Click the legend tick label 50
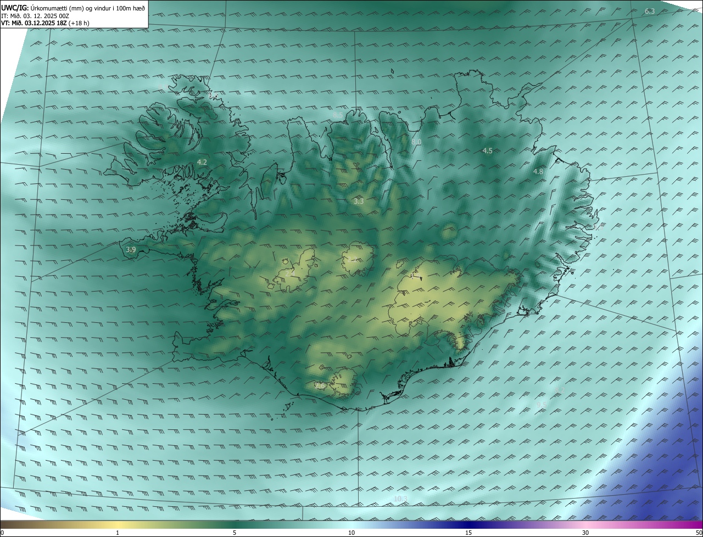 pyautogui.click(x=699, y=533)
